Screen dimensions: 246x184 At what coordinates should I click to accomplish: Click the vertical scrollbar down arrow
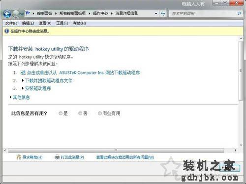(x=241, y=145)
